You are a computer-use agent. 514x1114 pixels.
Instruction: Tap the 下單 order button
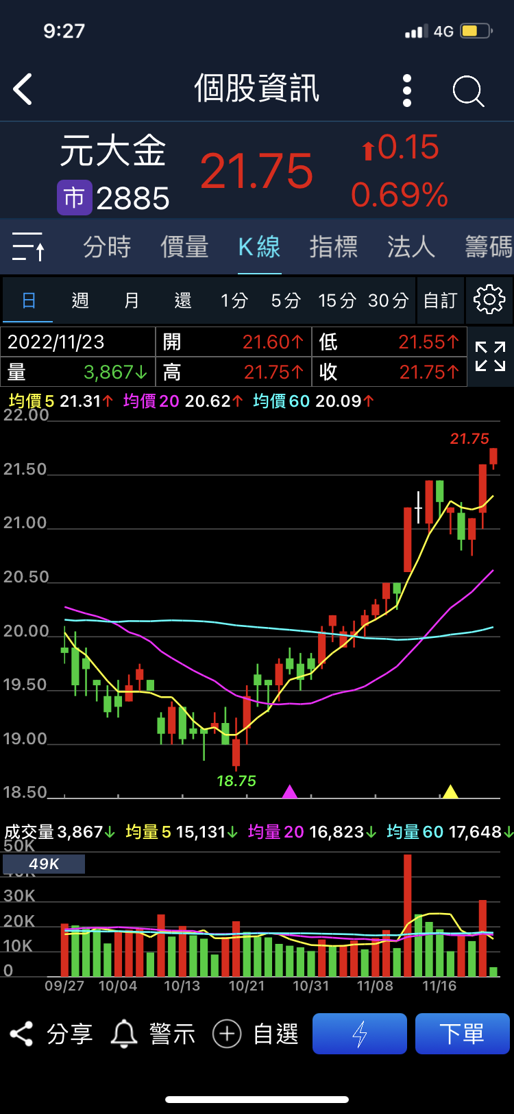click(x=463, y=1034)
